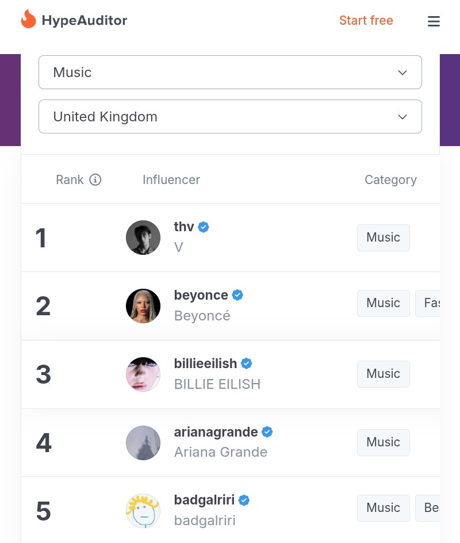Expand the United Kingdom country dropdown

230,116
